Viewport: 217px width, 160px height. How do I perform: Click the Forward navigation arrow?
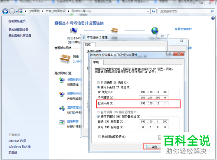click(x=12, y=11)
